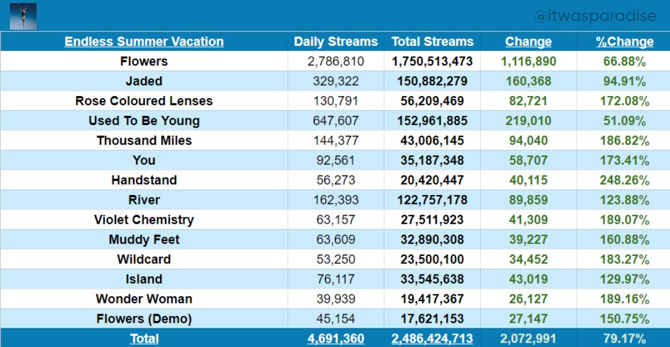Image resolution: width=670 pixels, height=347 pixels.
Task: Select the You song title cell
Action: point(144,160)
